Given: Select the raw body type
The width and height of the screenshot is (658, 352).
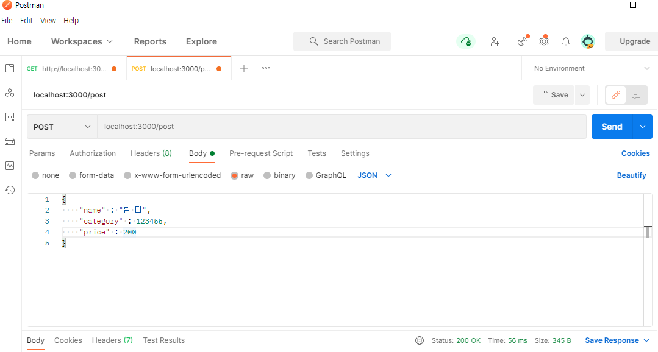Looking at the screenshot, I should (235, 175).
